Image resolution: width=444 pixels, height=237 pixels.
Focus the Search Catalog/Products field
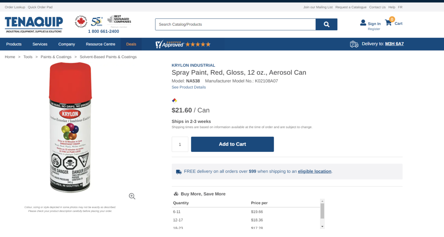pyautogui.click(x=235, y=24)
